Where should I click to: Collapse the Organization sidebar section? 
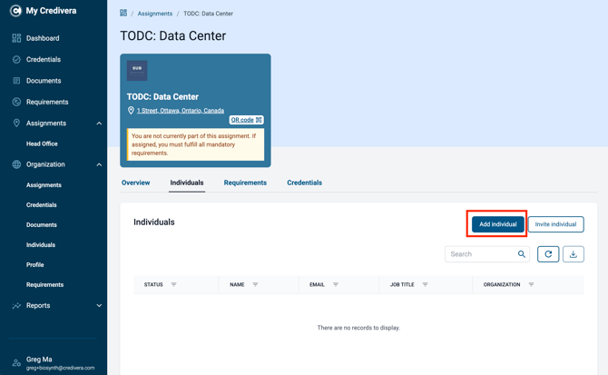tap(99, 164)
